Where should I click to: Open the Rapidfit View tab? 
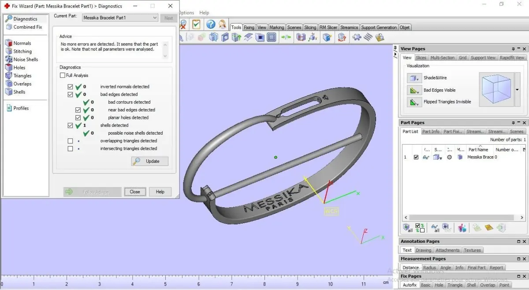click(x=512, y=58)
